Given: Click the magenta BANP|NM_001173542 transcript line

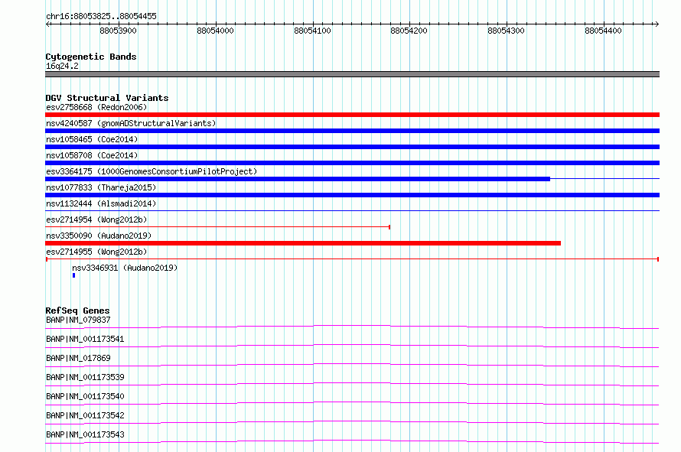Looking at the screenshot, I should (x=352, y=422).
